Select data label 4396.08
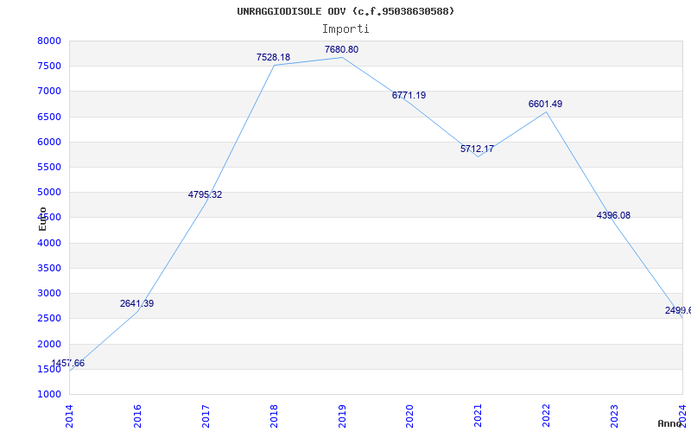The image size is (691, 432). point(613,215)
